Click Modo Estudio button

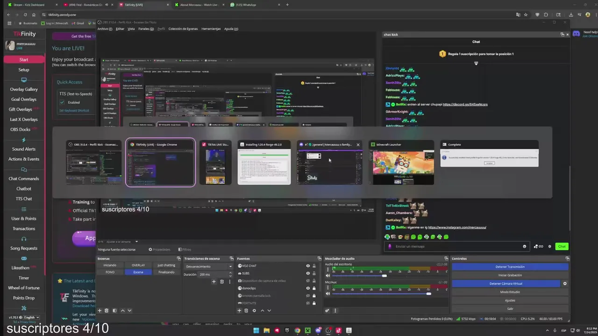click(510, 292)
